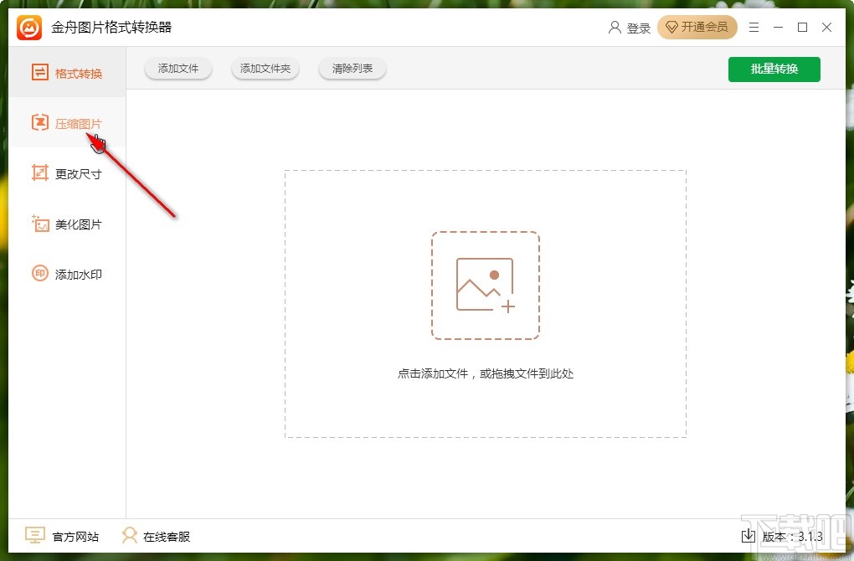This screenshot has height=561, width=854.
Task: Click the 点击添加文件 prompt text
Action: coord(486,373)
